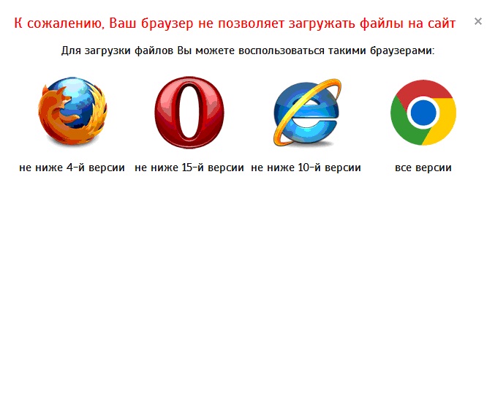Click 'Для загрузки файлов' subtitle text

117,50
